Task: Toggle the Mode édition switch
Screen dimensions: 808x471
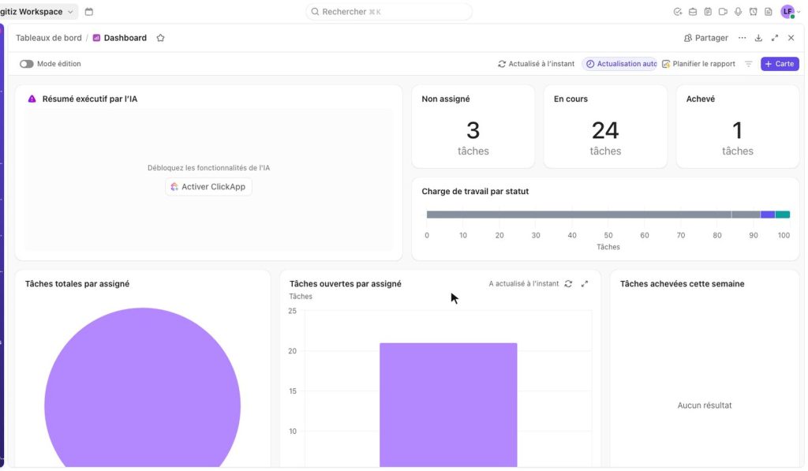Action: 26,64
